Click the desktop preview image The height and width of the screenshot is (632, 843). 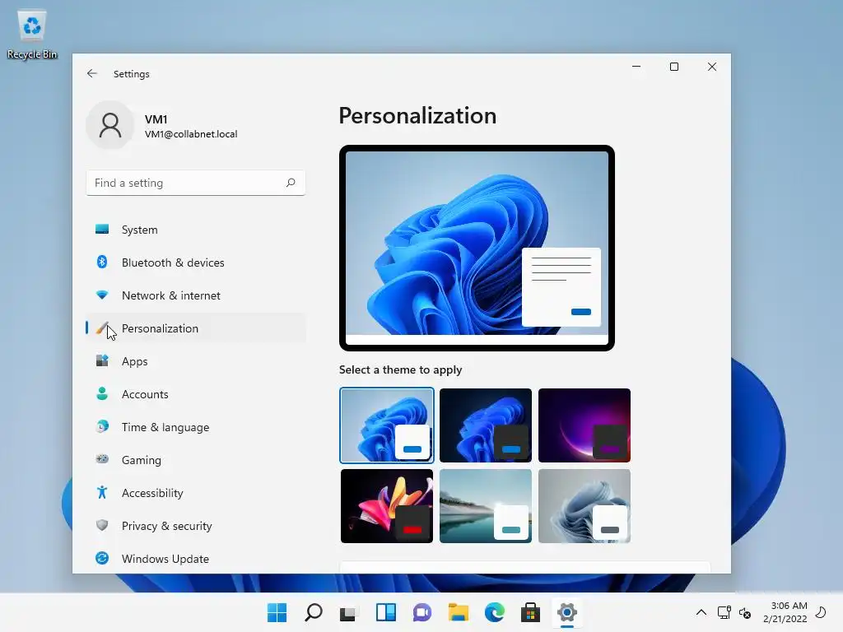(477, 248)
